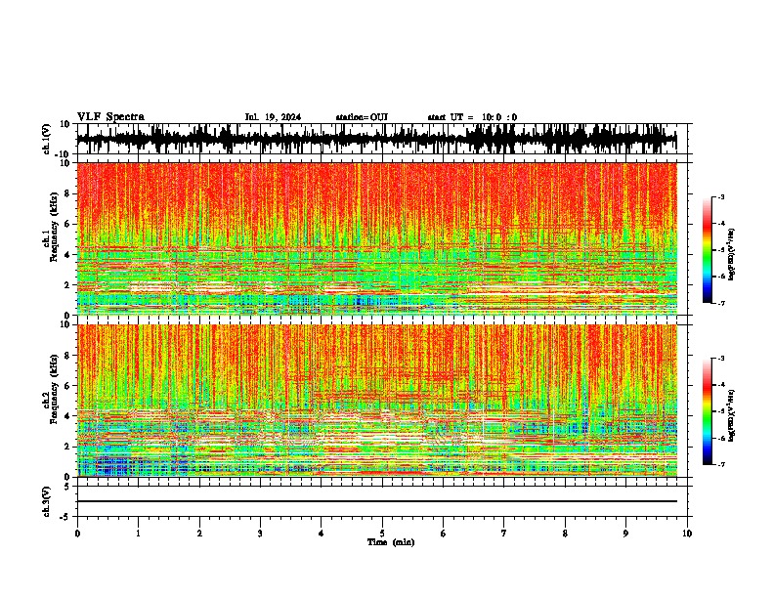Click the "6" kHz tick on ch.1 spectrogram
774x598 pixels.
67,224
